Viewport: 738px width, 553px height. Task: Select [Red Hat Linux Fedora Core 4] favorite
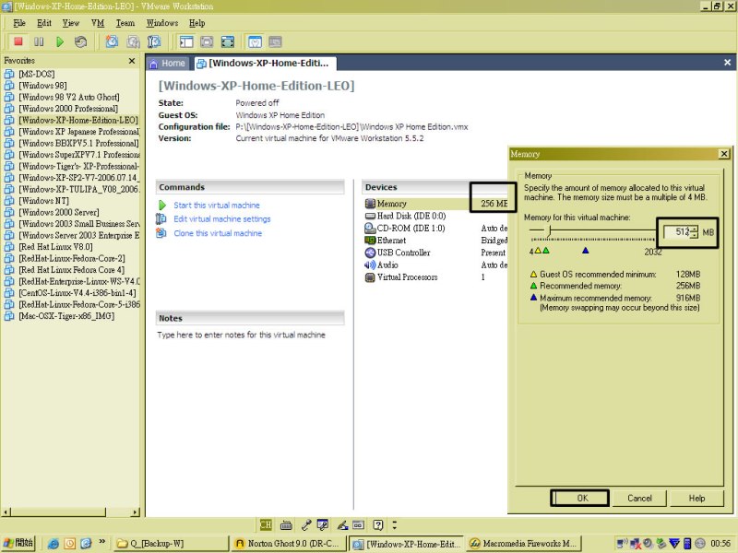72,270
